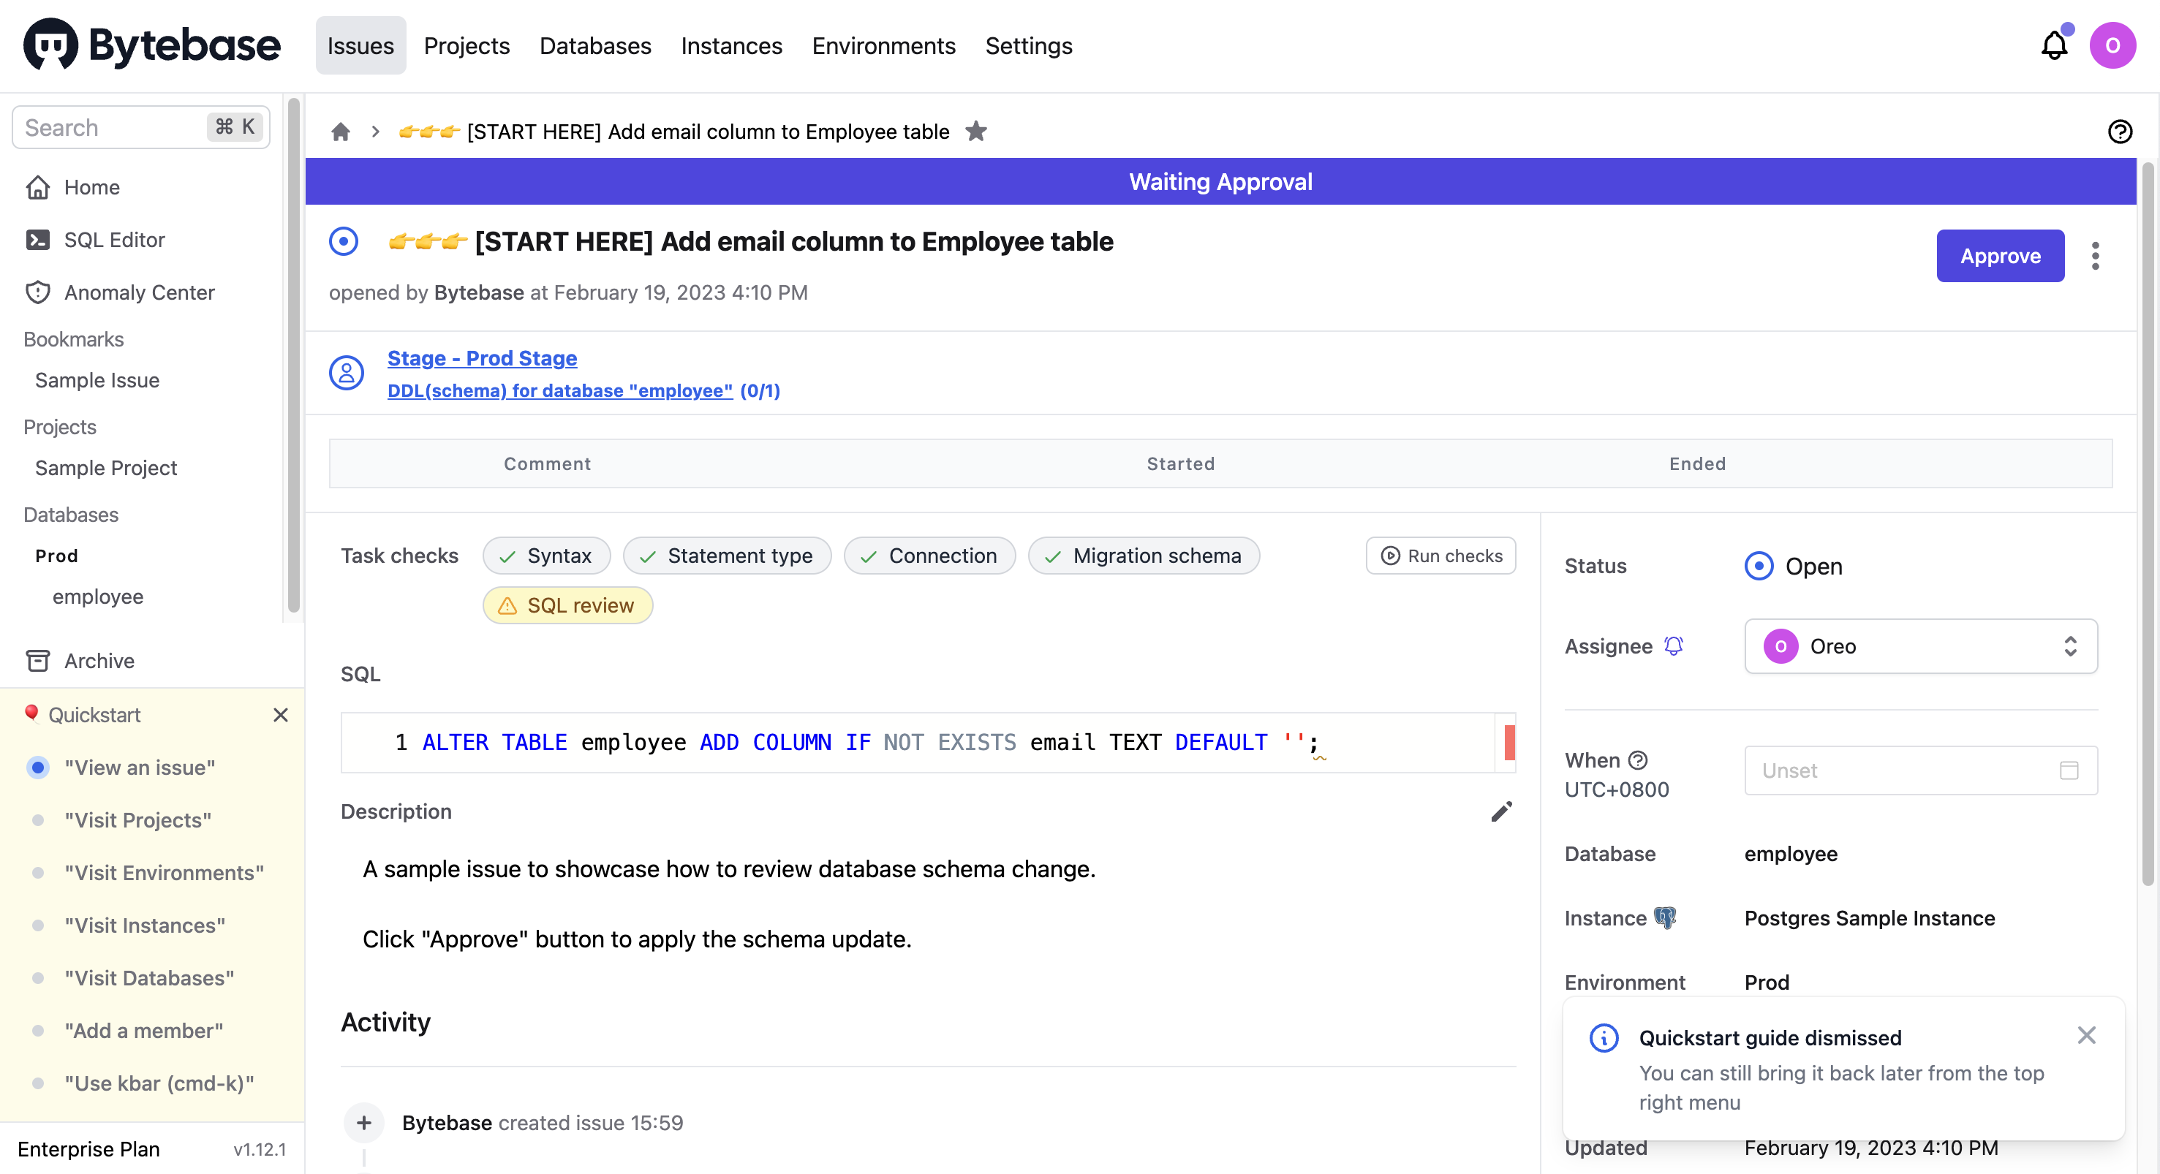Select the "Visit Projects" quickstart step
The width and height of the screenshot is (2160, 1174).
pos(137,820)
